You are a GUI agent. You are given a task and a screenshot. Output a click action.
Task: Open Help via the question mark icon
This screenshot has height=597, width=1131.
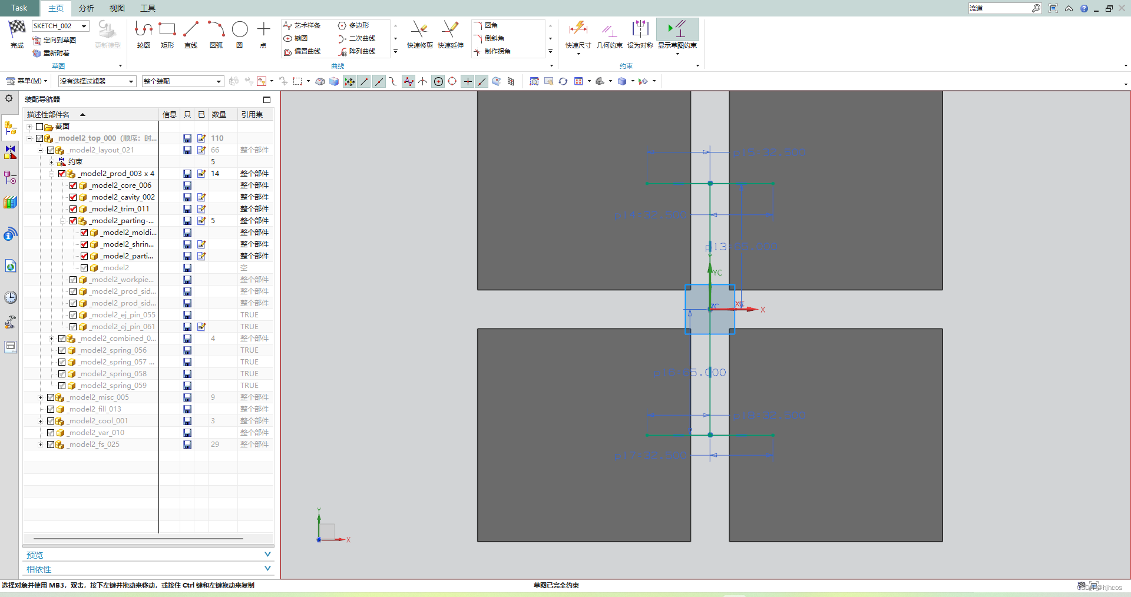[1084, 8]
